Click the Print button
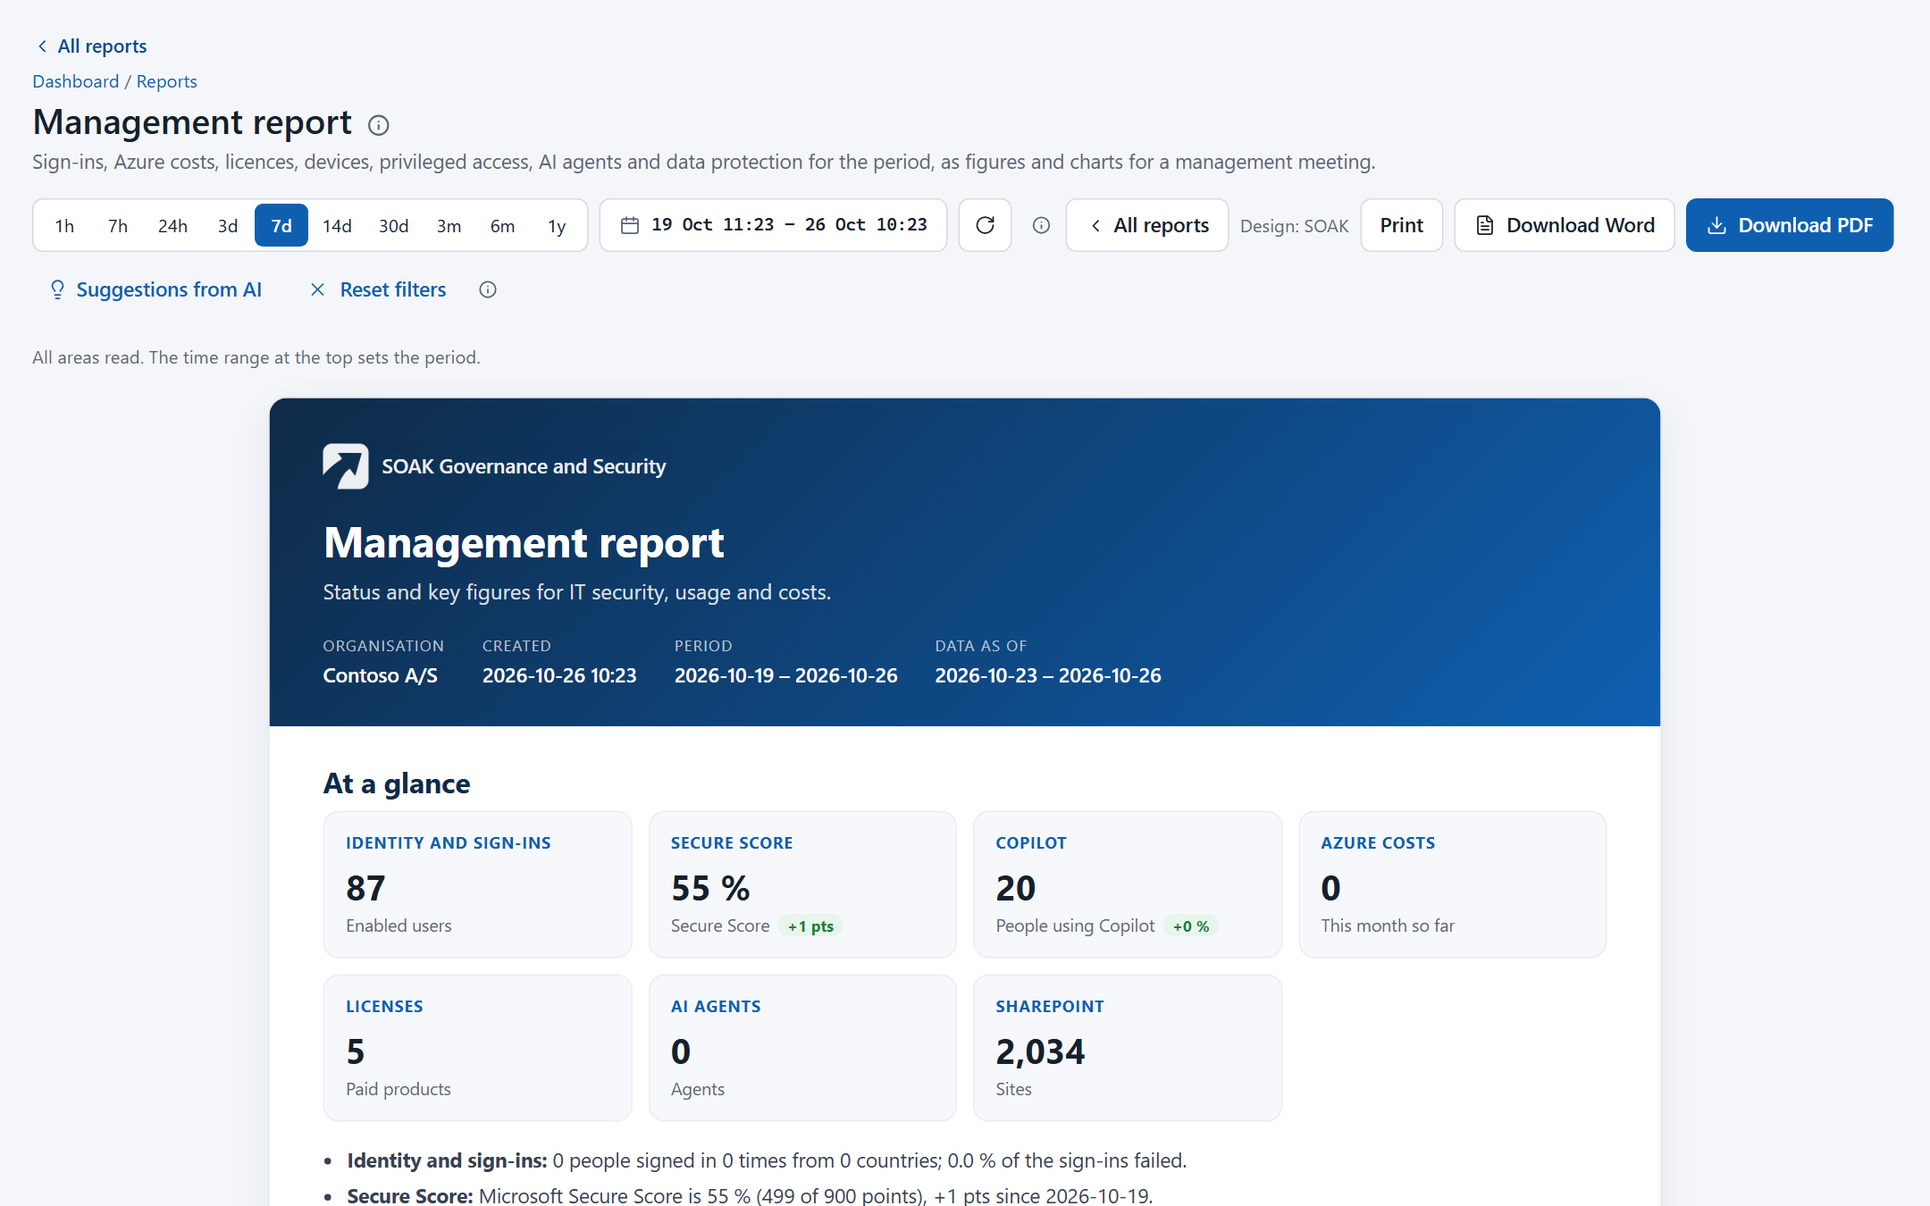The width and height of the screenshot is (1930, 1206). [1401, 225]
